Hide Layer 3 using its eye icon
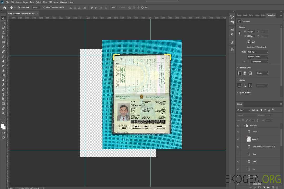The height and width of the screenshot is (189, 284). (238, 139)
